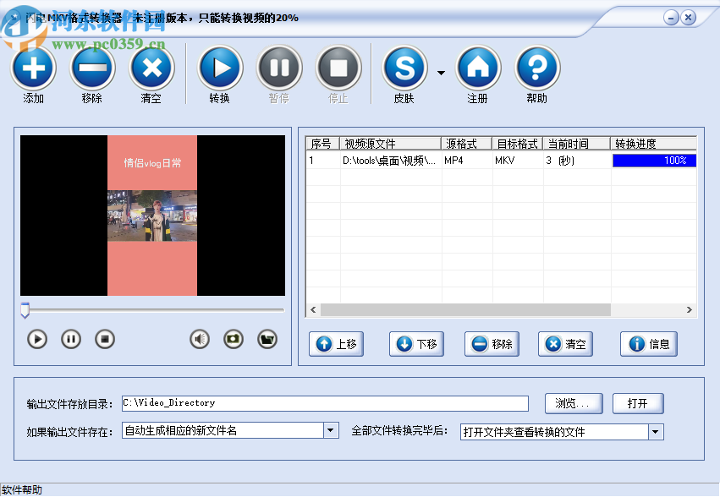Open the 注册 (Register) dialog

477,70
